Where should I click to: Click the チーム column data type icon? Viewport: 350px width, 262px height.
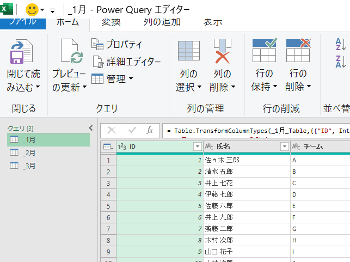pyautogui.click(x=296, y=147)
